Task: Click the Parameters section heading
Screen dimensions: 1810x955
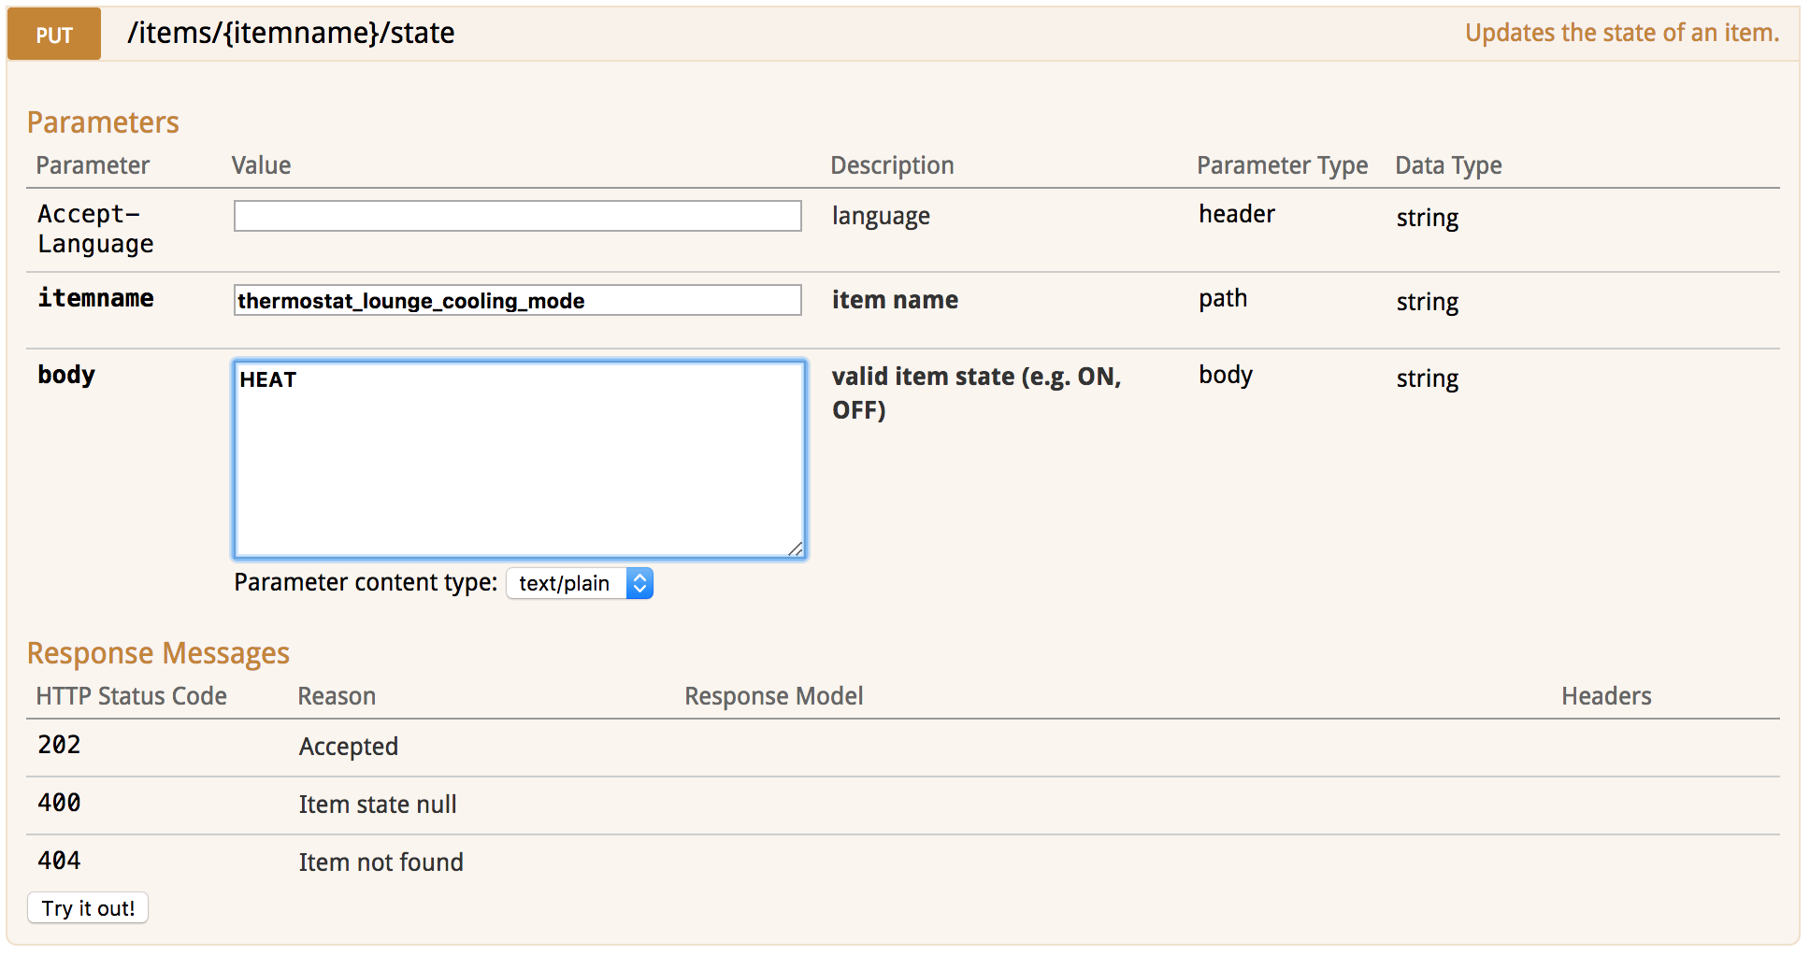Action: coord(103,122)
